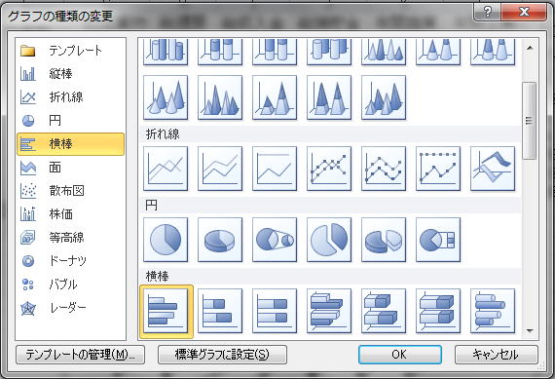Select the pie of pie chart
Screen dimensions: 555x379
pos(275,240)
